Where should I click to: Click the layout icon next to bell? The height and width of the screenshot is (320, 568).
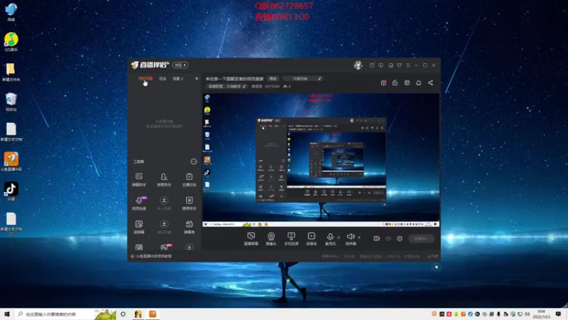407,82
